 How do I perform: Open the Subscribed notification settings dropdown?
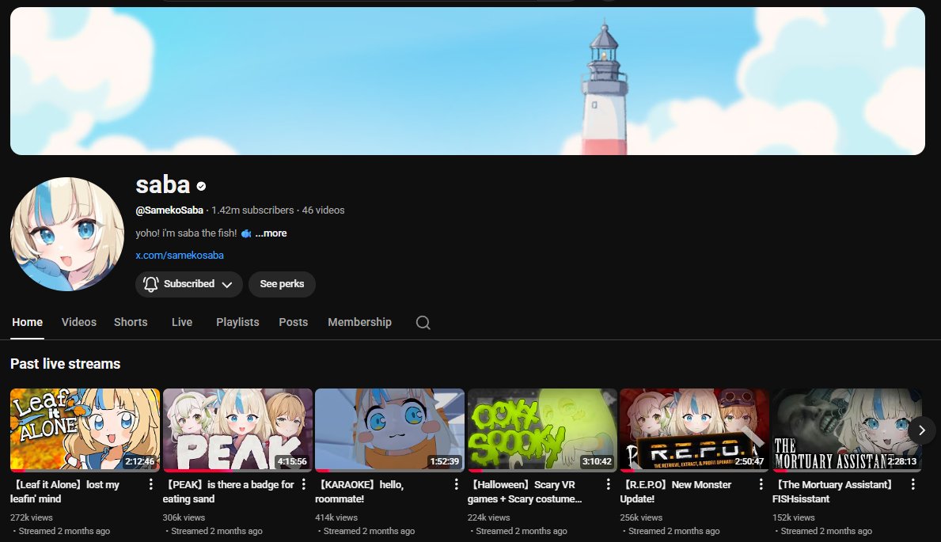[228, 283]
